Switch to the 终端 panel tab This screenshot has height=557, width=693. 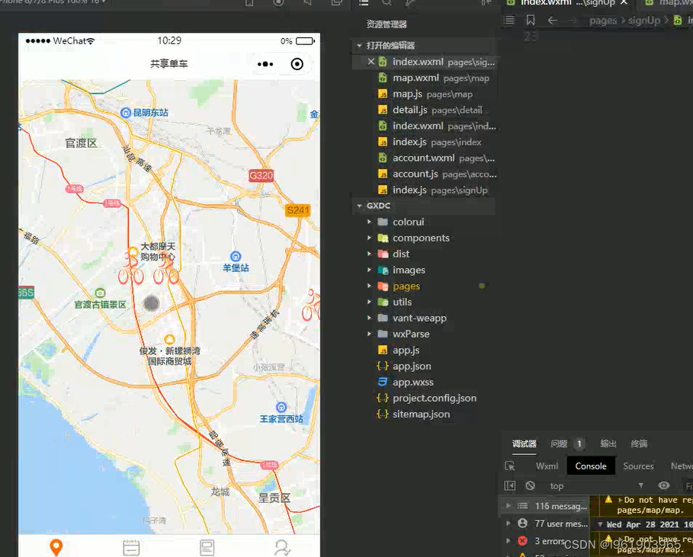pos(639,443)
